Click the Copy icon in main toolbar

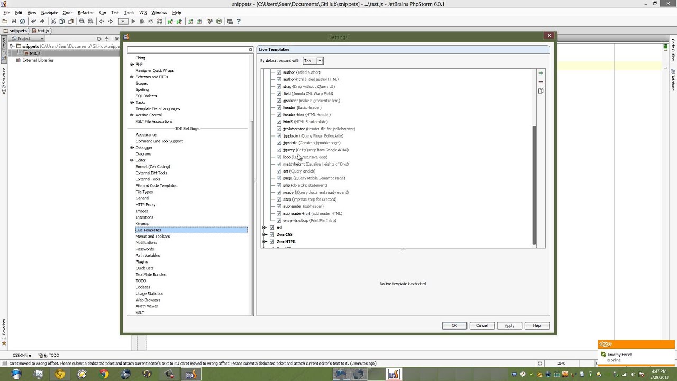click(62, 21)
